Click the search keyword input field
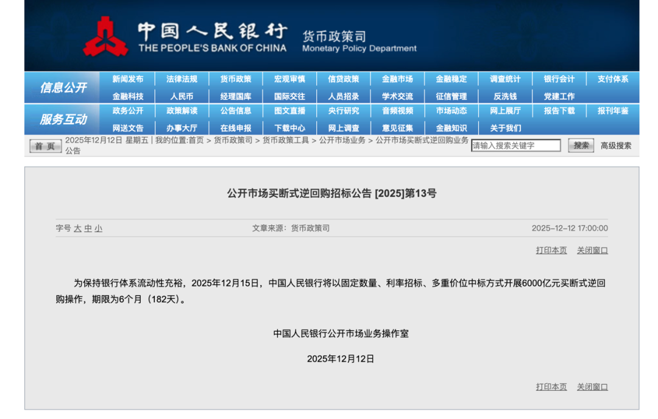The width and height of the screenshot is (658, 419). (515, 146)
